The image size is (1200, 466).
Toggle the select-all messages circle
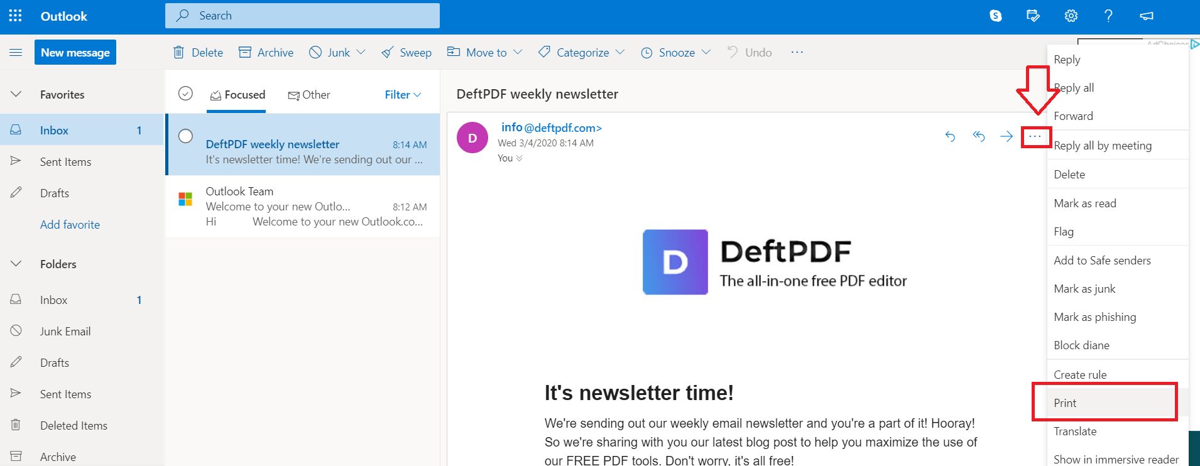coord(185,94)
